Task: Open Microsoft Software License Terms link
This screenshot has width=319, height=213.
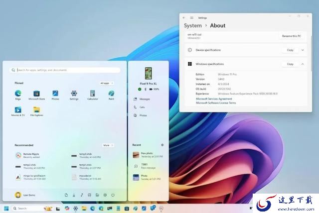Action: [x=216, y=103]
